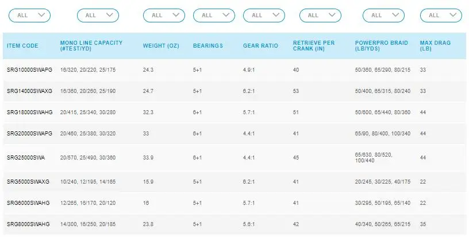Open the Weight filter dropdown
The height and width of the screenshot is (237, 469).
coord(164,15)
